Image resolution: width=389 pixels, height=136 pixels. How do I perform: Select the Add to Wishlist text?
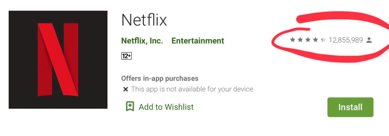click(166, 107)
